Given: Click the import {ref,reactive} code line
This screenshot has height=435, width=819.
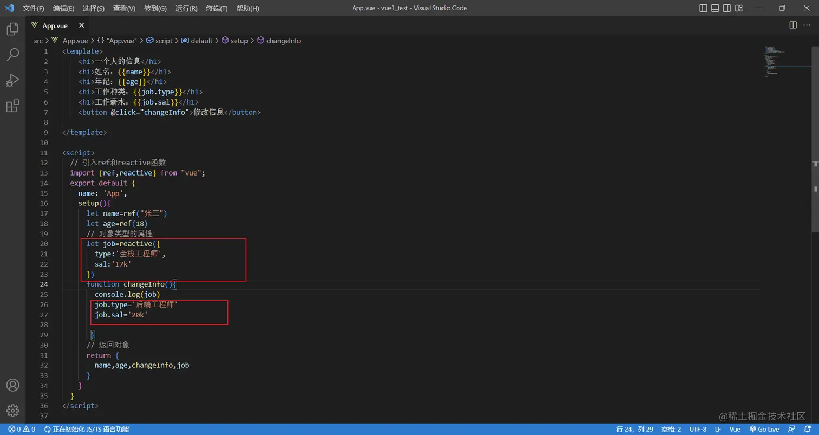Looking at the screenshot, I should point(138,173).
